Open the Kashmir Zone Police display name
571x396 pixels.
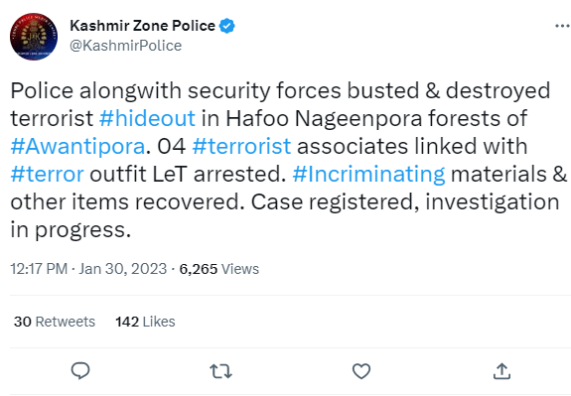tap(142, 26)
